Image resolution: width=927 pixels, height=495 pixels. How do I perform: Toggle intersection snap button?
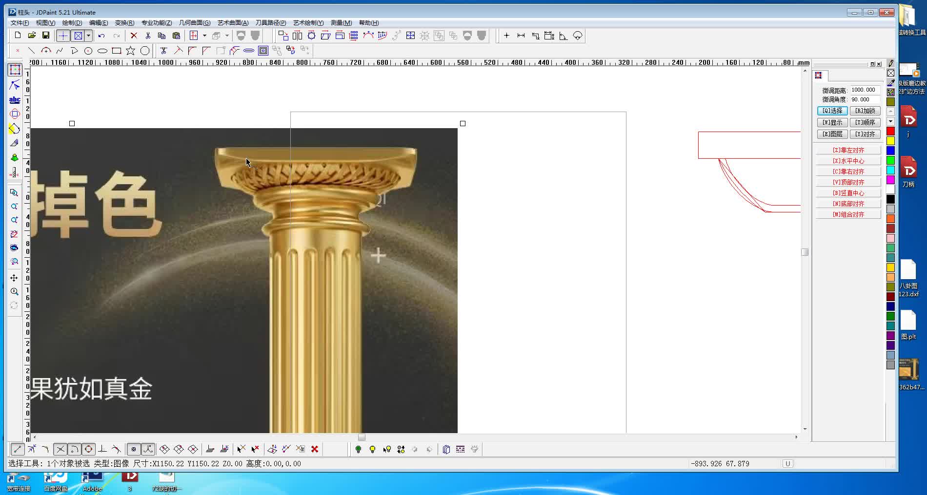[x=60, y=449]
